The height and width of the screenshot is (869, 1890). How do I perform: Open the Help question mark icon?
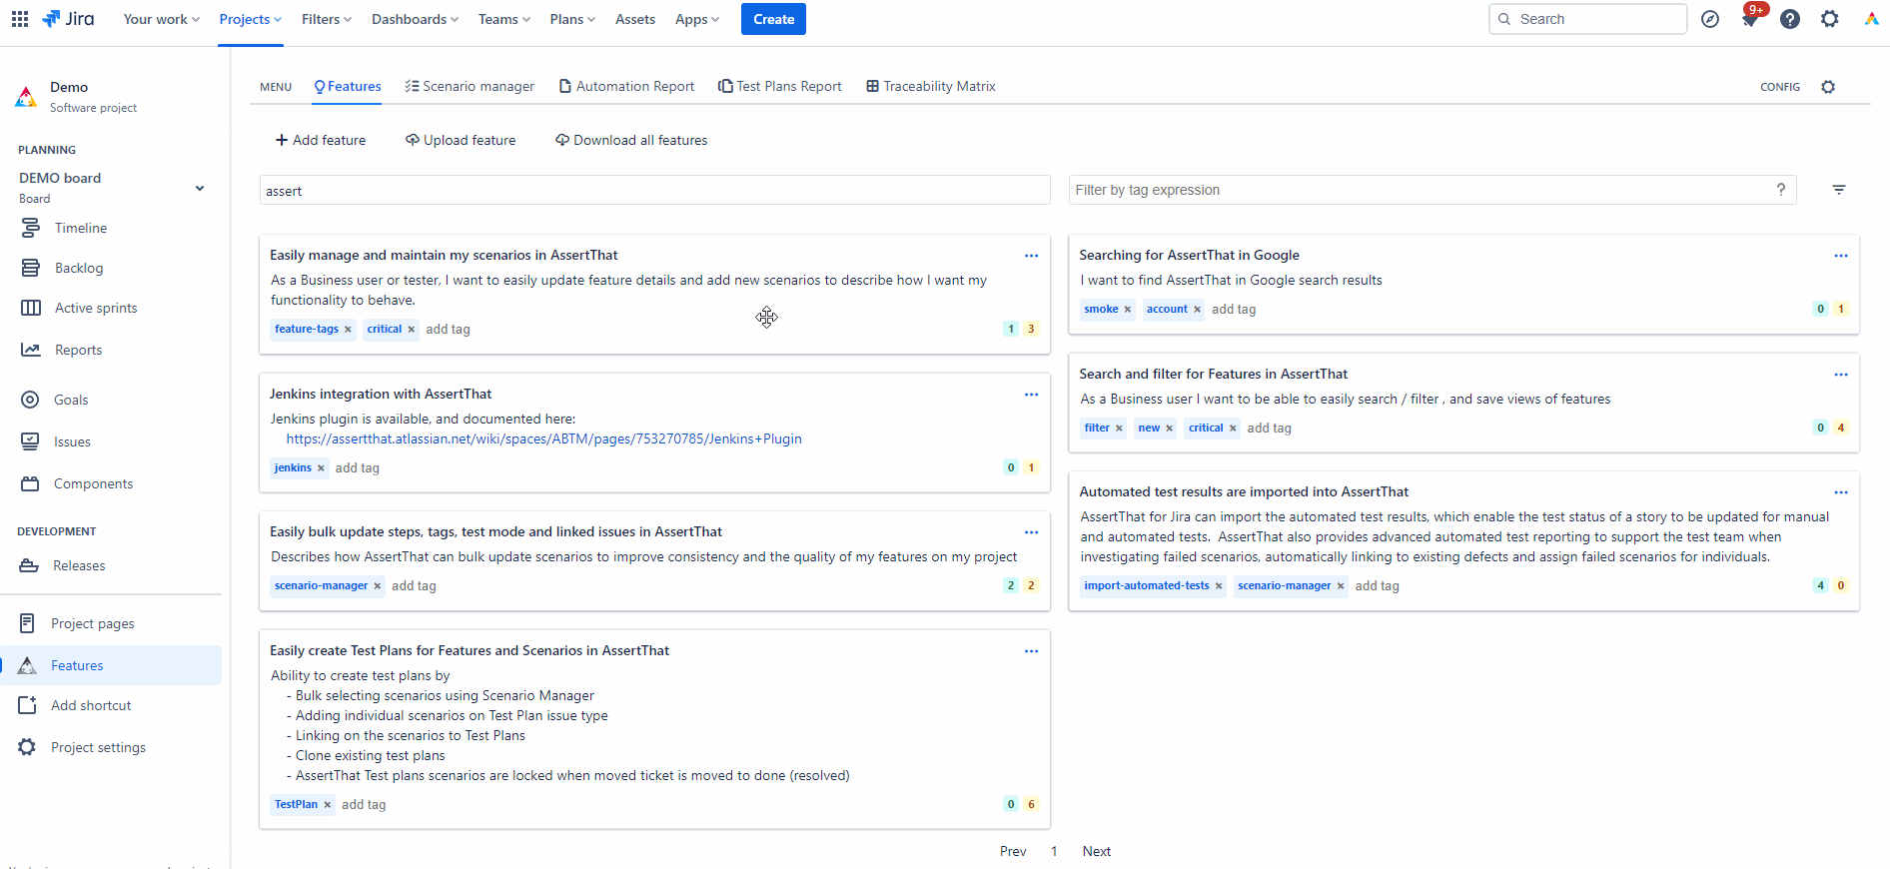pyautogui.click(x=1790, y=19)
